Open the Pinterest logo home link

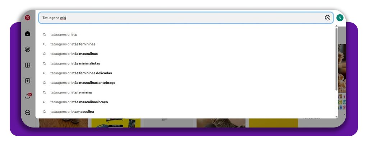point(27,18)
